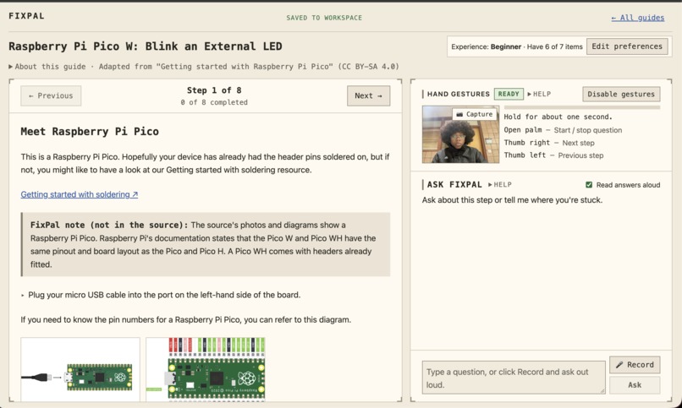Viewport: 682px width, 408px height.
Task: Open the USB cable to Pico image
Action: tap(80, 369)
